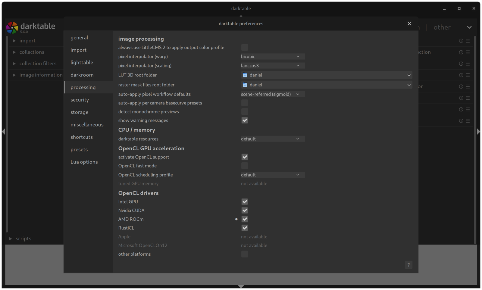Screen dimensions: 482x290
Task: Uncheck Nvidia CUDA driver
Action: [x=245, y=210]
